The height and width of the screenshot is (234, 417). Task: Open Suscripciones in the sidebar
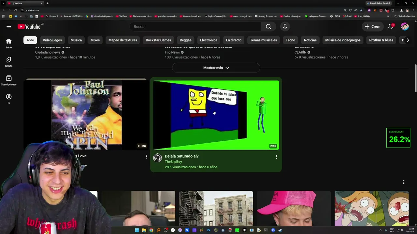(x=9, y=80)
